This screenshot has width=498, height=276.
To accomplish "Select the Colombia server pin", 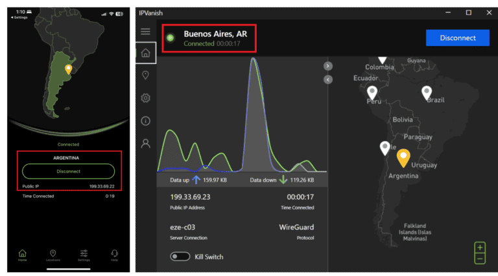I will [x=383, y=60].
